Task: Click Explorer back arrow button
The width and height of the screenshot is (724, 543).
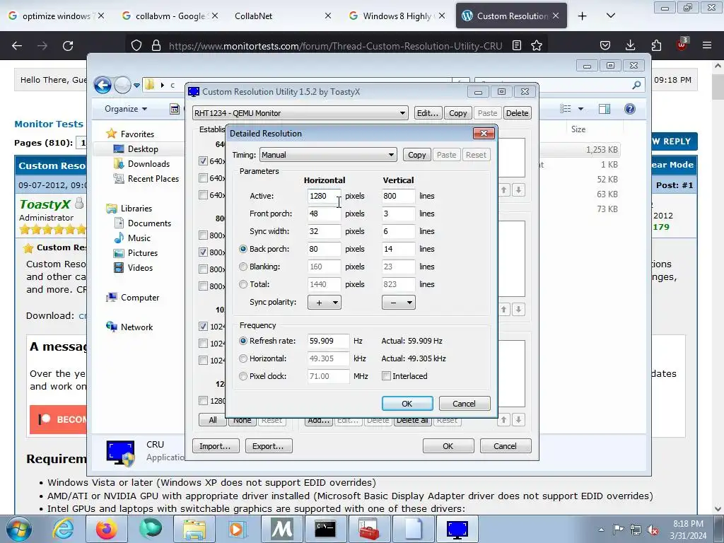Action: pos(103,85)
